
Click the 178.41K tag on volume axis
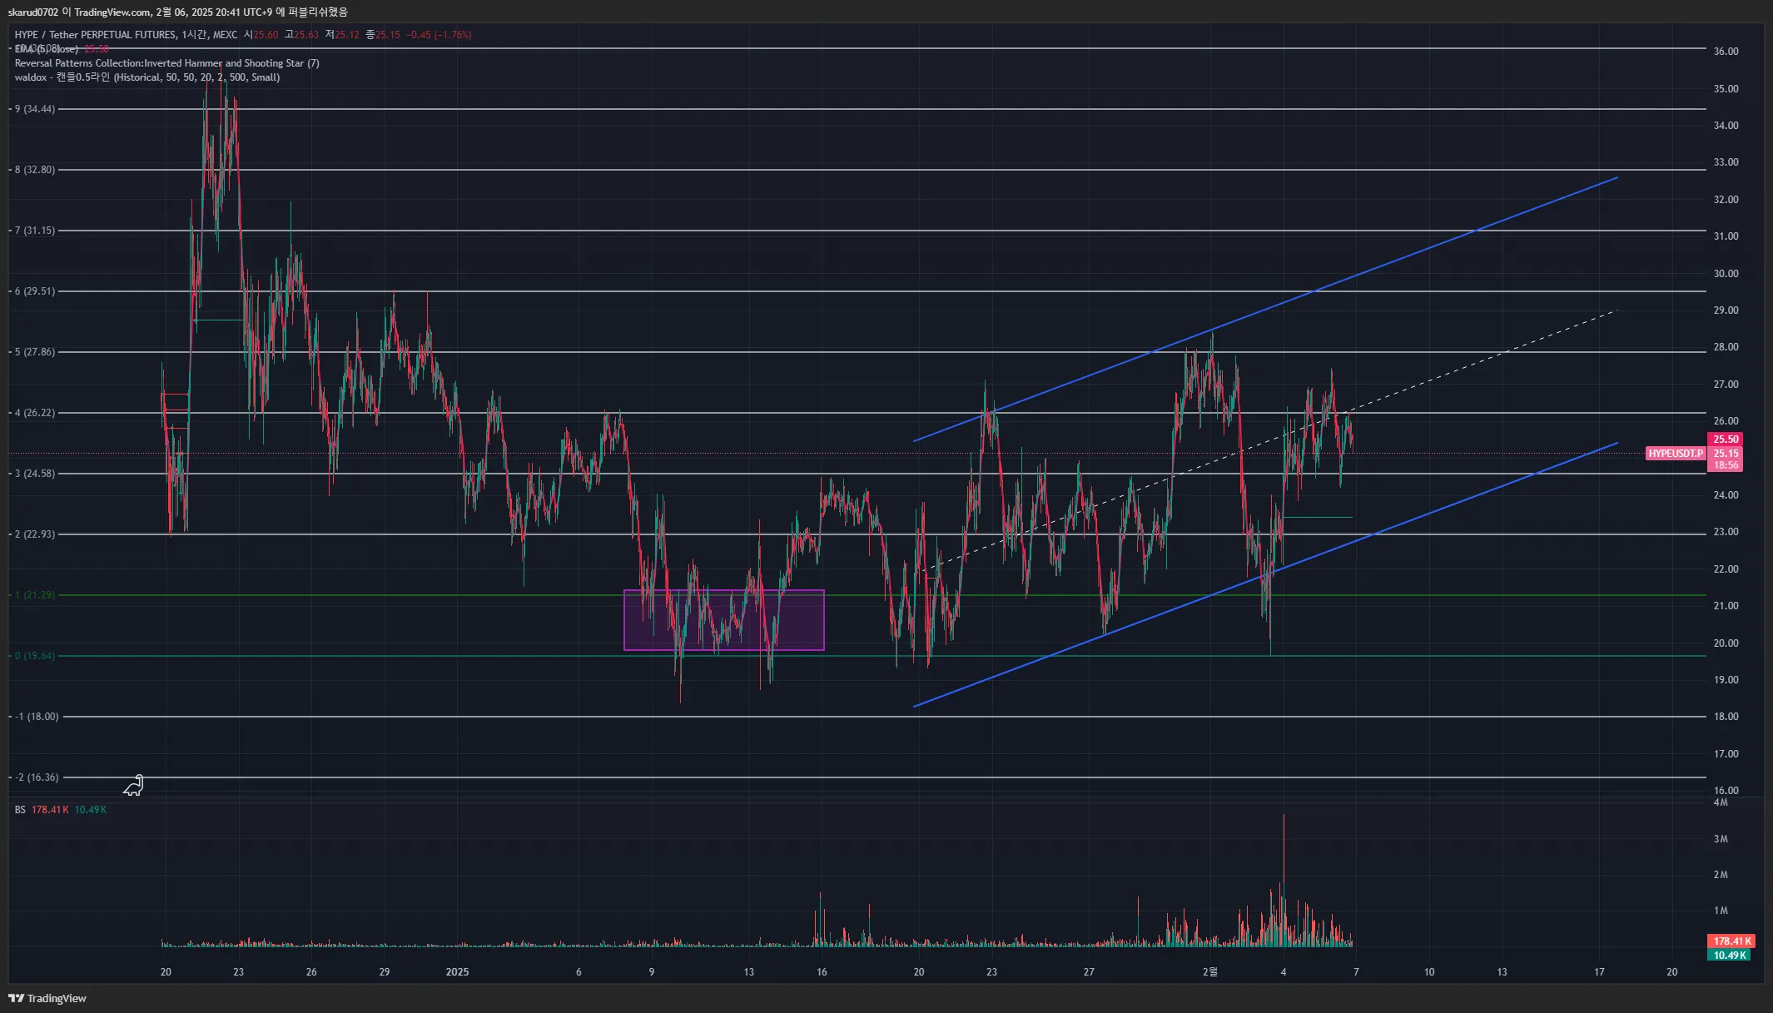click(1732, 941)
